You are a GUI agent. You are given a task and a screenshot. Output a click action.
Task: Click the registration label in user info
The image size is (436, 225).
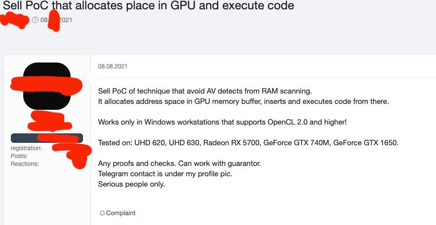pos(26,148)
